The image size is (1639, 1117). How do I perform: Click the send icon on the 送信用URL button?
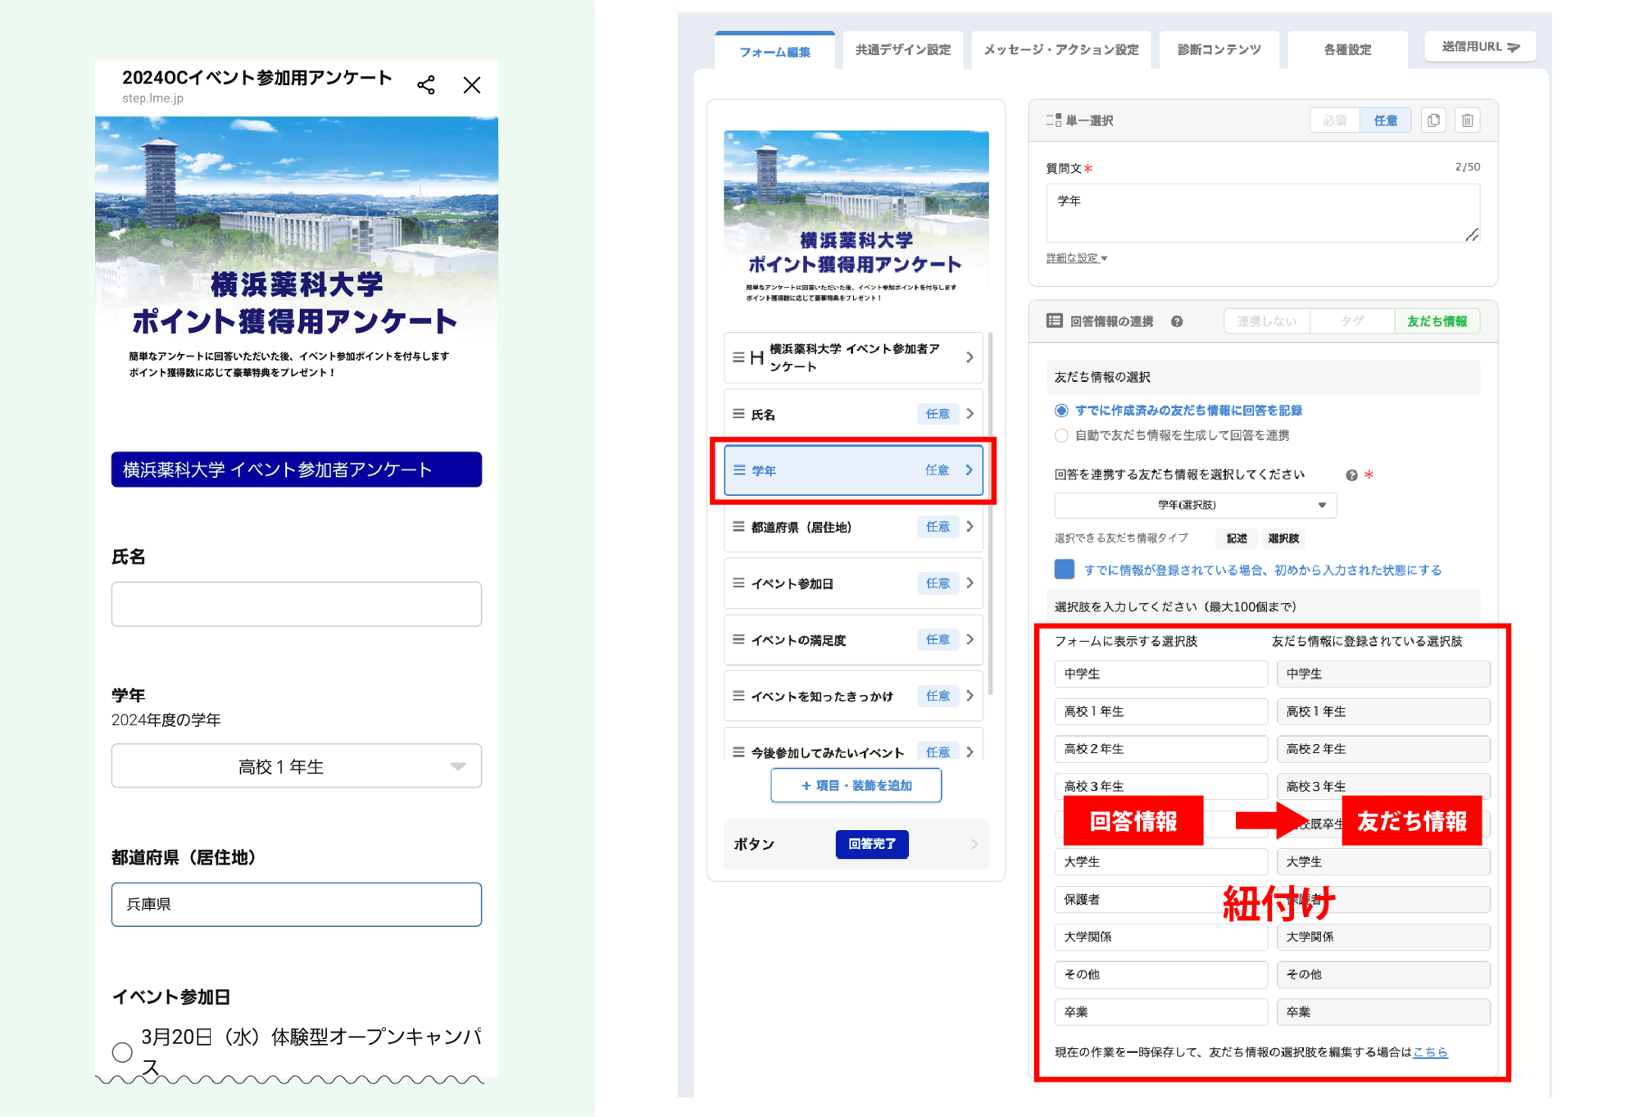(1514, 47)
